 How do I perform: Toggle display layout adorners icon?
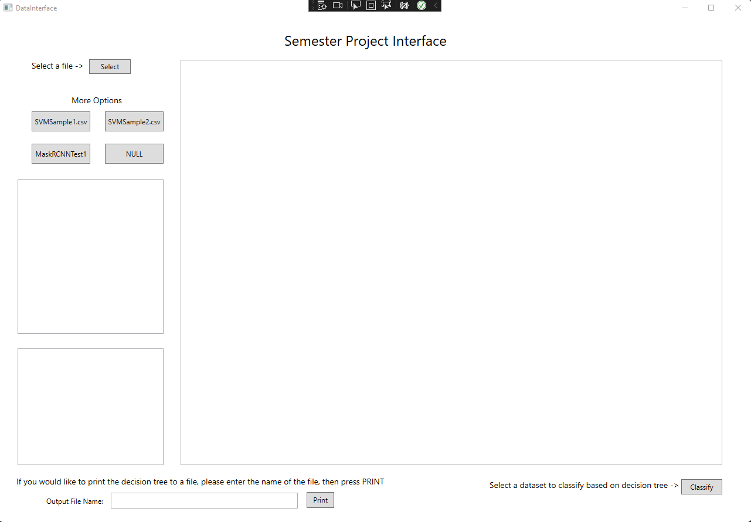click(371, 5)
